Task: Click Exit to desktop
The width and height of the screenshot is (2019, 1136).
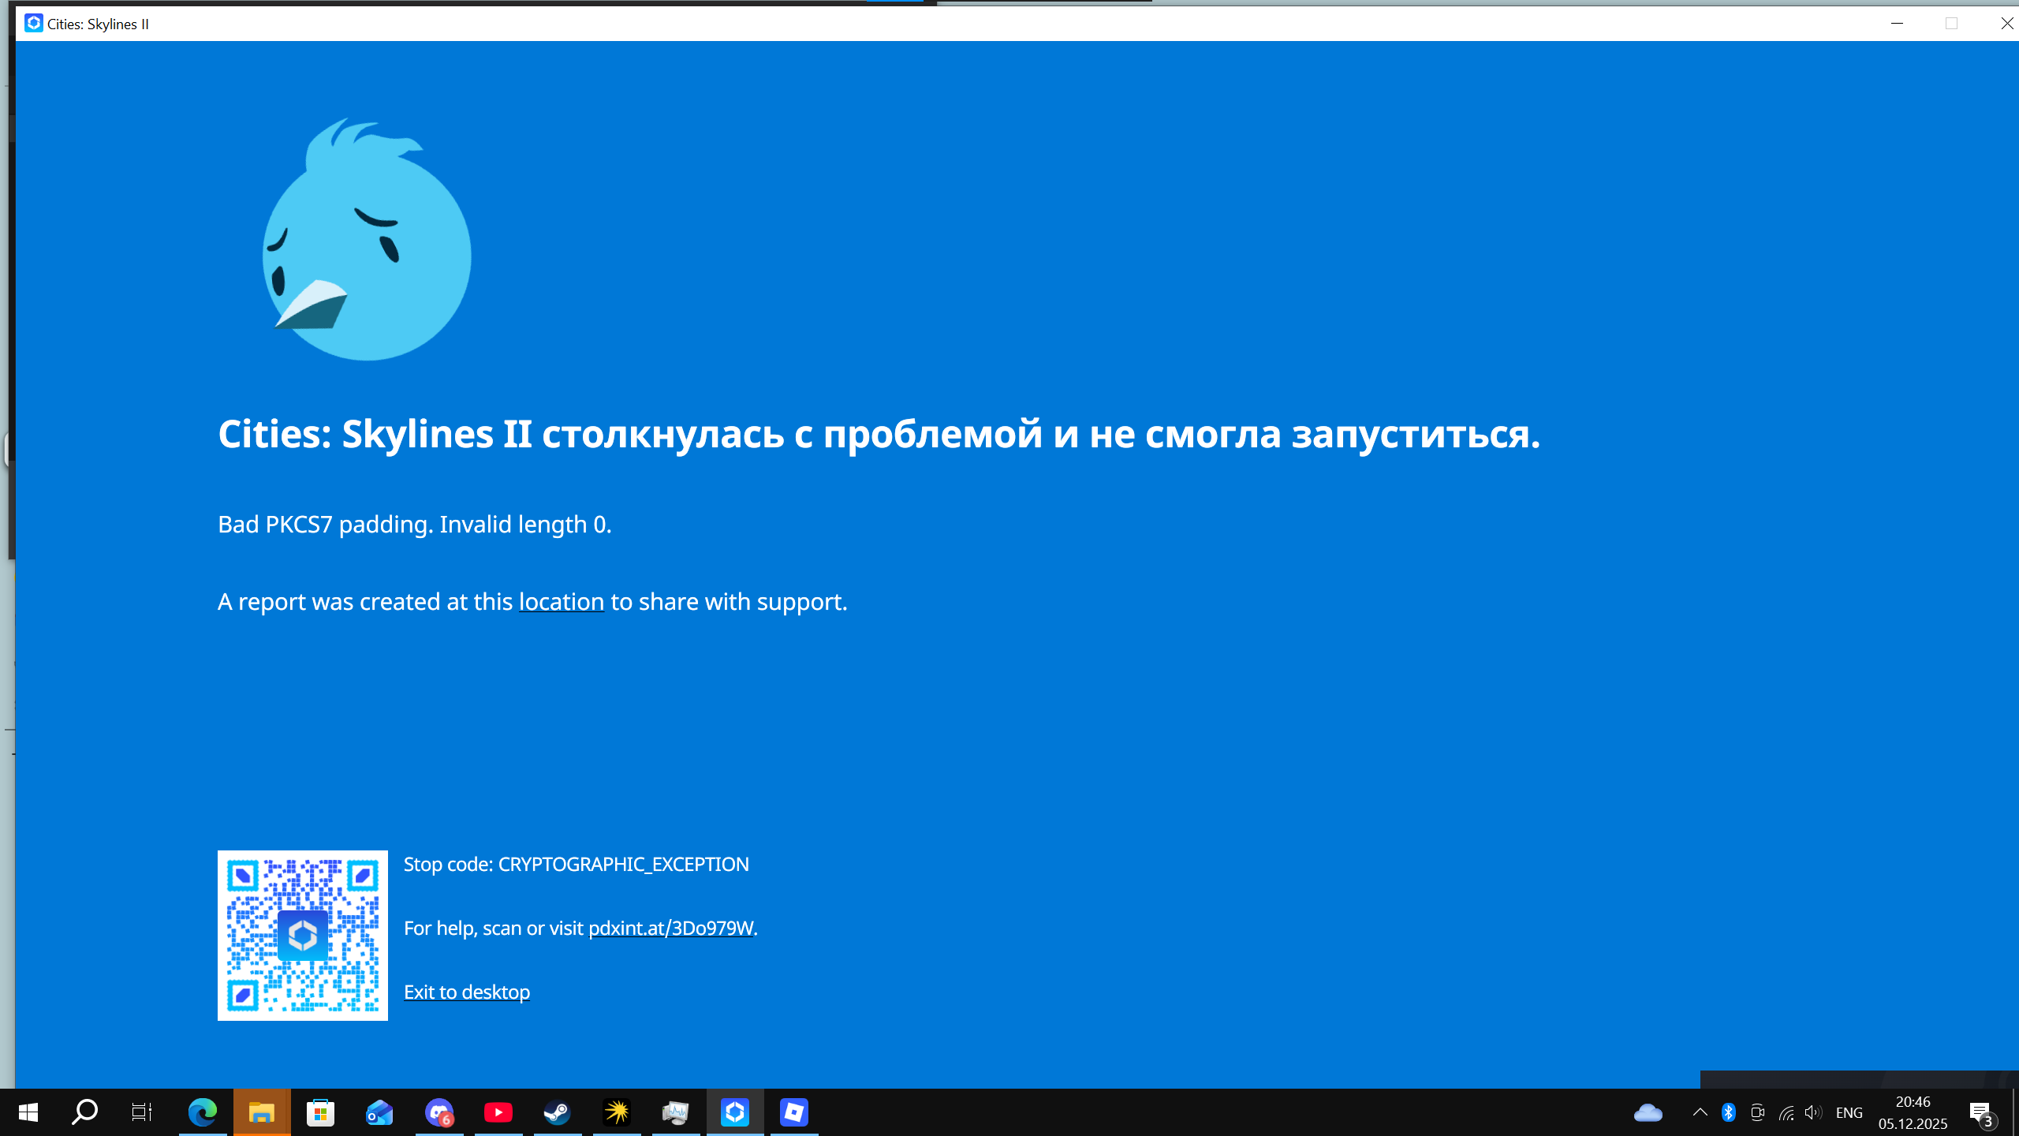Action: (467, 992)
